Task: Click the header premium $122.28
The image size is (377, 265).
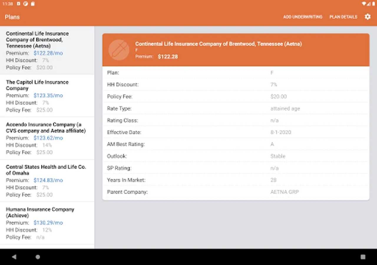Action: 168,57
